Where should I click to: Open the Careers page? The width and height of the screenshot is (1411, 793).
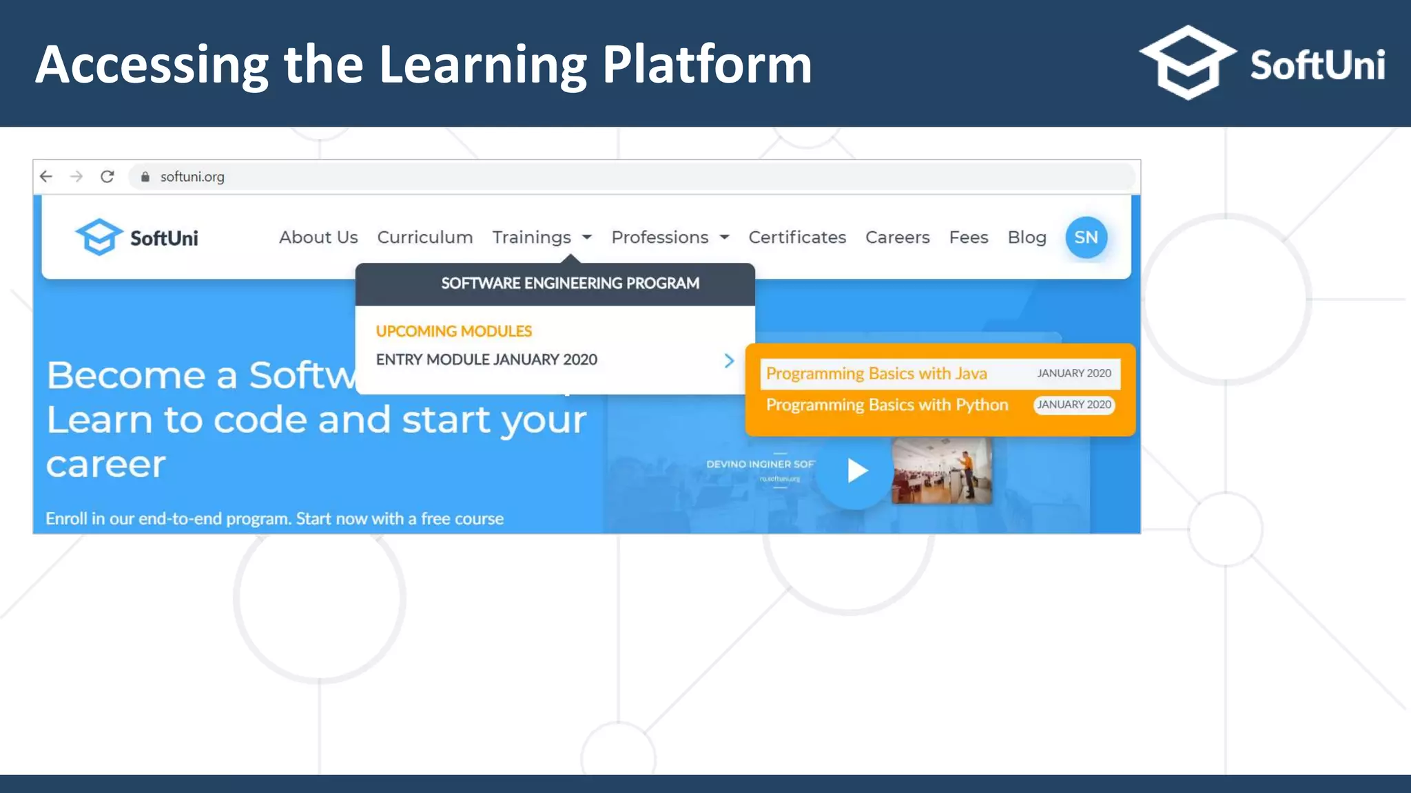tap(898, 237)
